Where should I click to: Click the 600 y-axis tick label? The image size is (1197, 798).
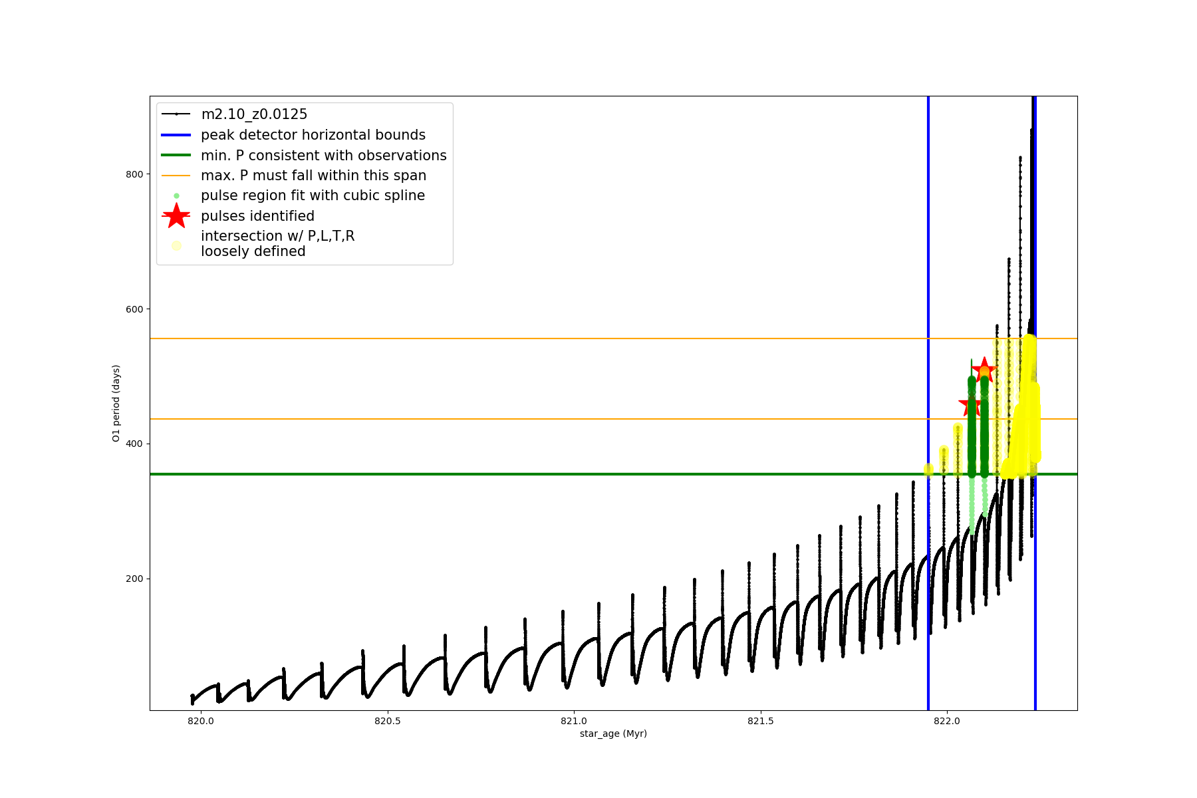[x=134, y=309]
